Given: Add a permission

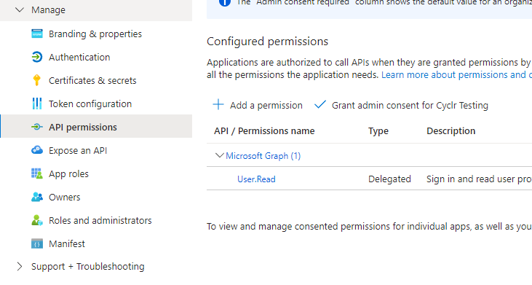Looking at the screenshot, I should coord(258,105).
